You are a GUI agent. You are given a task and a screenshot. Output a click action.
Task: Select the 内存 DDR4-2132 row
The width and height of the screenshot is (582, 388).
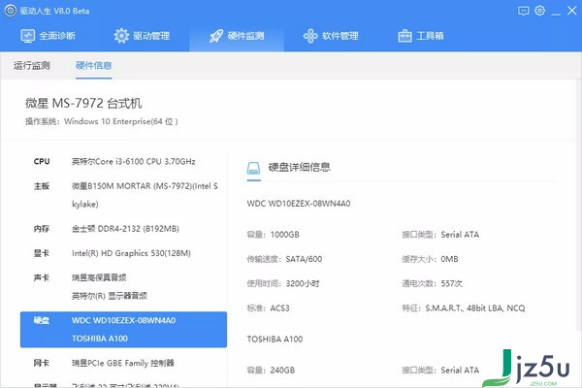pyautogui.click(x=123, y=229)
